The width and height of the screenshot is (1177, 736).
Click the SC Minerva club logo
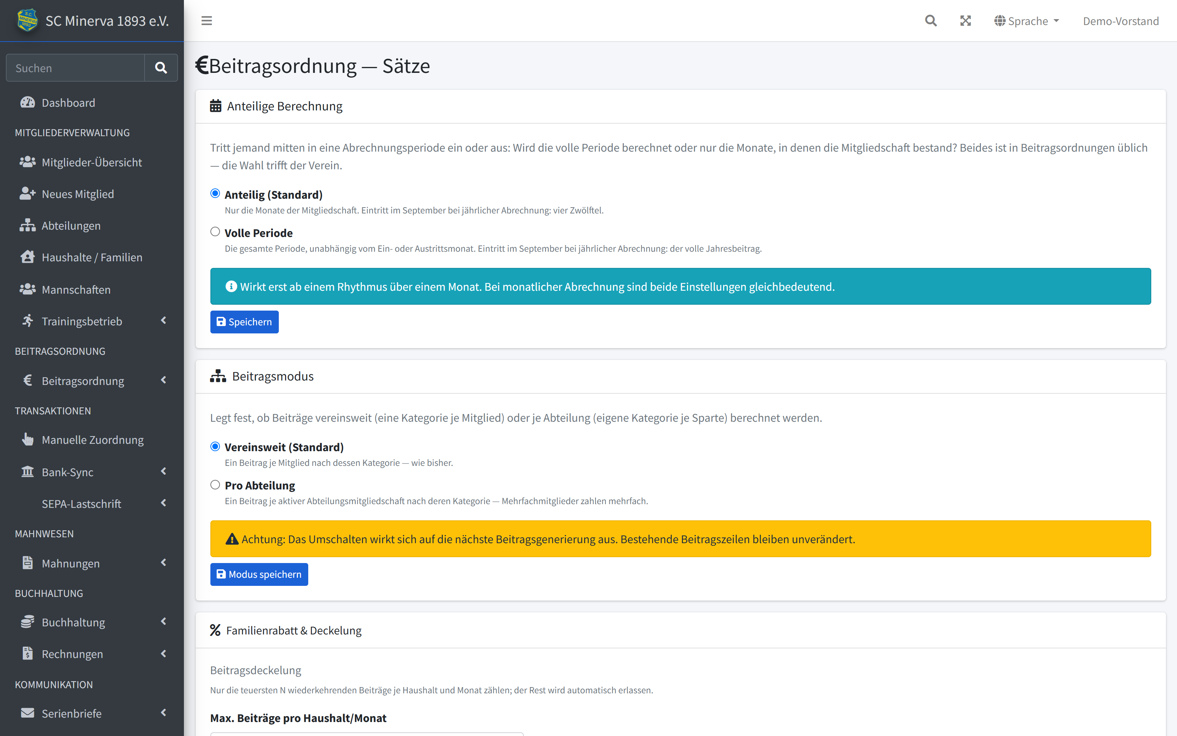(27, 21)
